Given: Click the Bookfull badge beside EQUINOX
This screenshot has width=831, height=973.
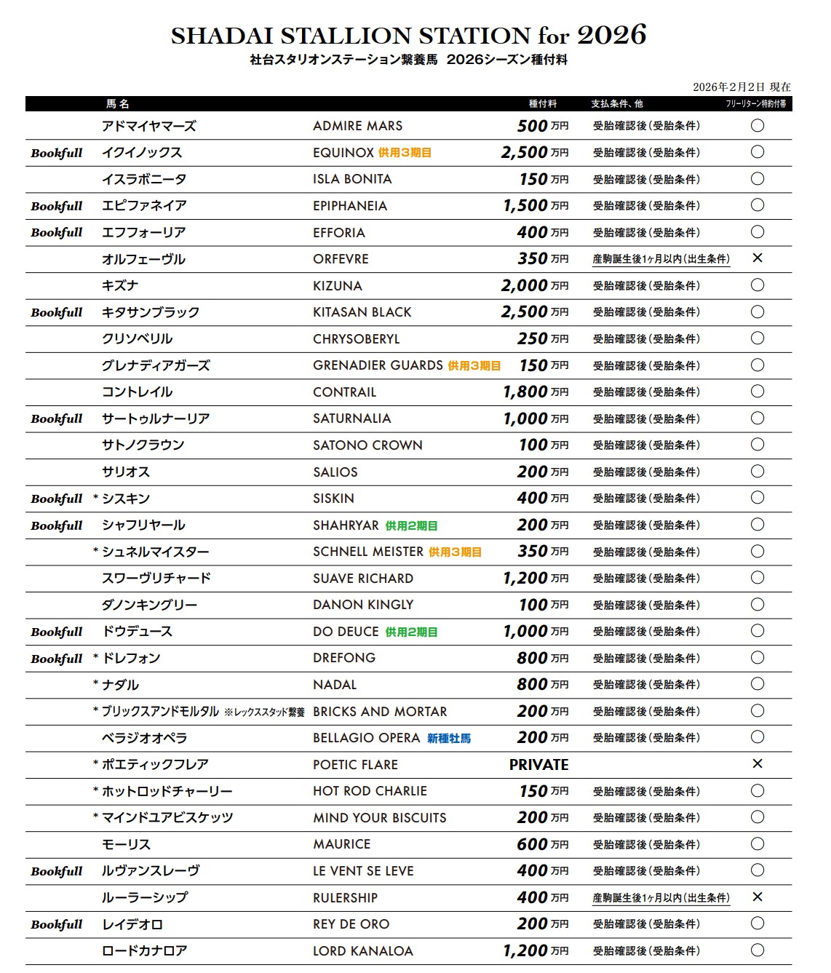Looking at the screenshot, I should click(57, 153).
